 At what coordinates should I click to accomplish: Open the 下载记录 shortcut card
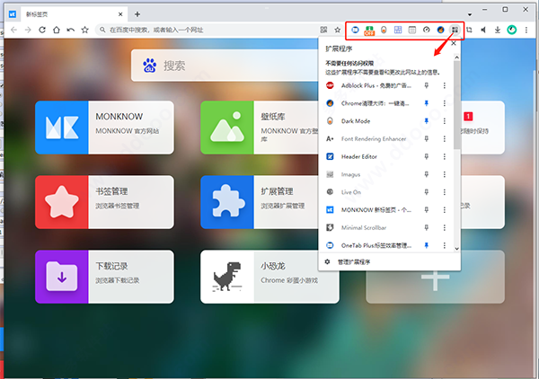(104, 277)
